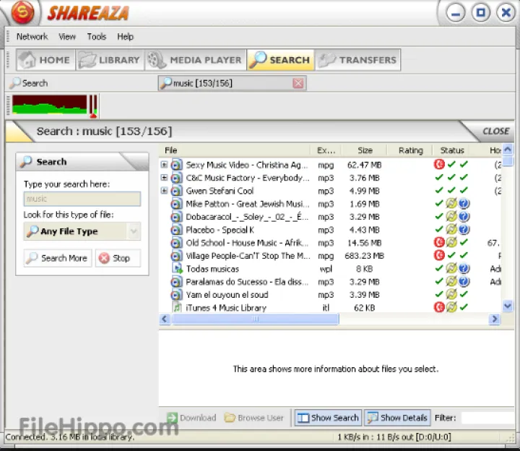Expand the C&C Music Factory result

[x=165, y=178]
